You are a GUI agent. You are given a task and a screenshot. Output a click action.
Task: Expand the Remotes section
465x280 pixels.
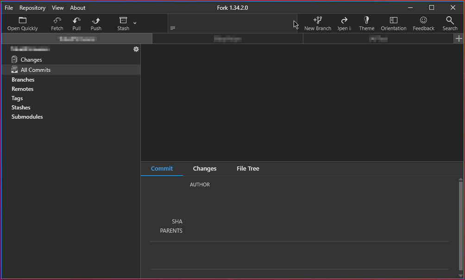(22, 89)
